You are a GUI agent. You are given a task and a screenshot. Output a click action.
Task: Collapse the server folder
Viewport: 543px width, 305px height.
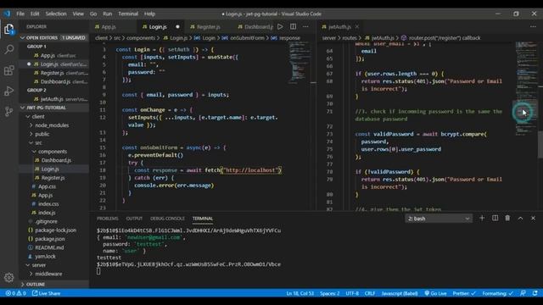pyautogui.click(x=53, y=265)
